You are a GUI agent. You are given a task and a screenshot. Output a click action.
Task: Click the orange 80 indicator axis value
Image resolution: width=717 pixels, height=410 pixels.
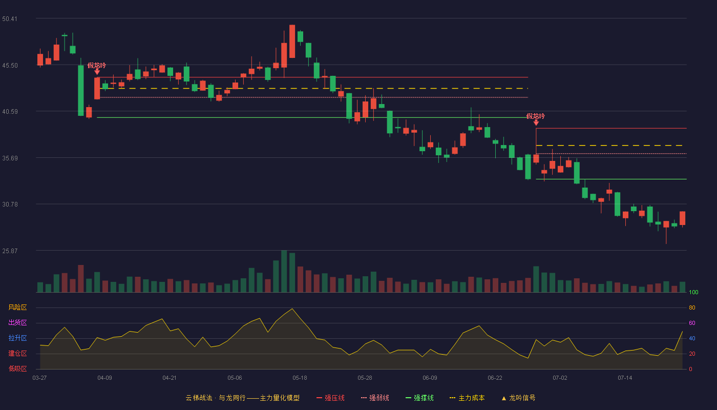pos(692,308)
